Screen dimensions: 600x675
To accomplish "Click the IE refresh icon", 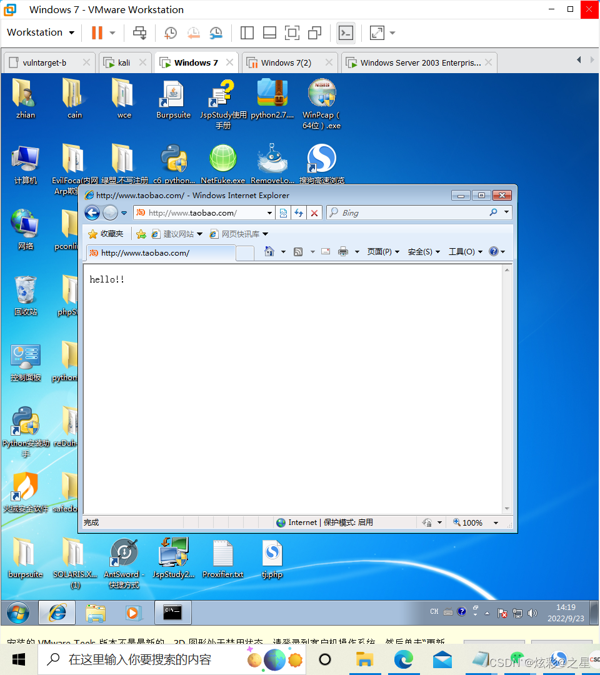I will point(299,212).
